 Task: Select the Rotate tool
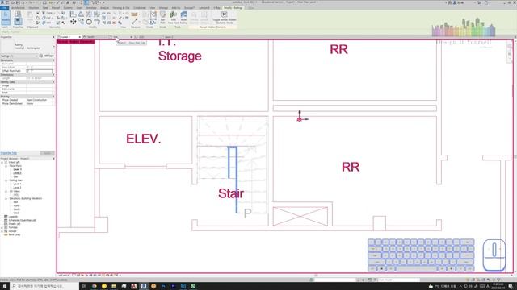[x=89, y=22]
